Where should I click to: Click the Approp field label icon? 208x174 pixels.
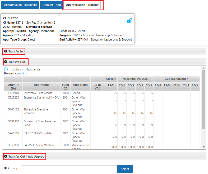tap(5, 168)
